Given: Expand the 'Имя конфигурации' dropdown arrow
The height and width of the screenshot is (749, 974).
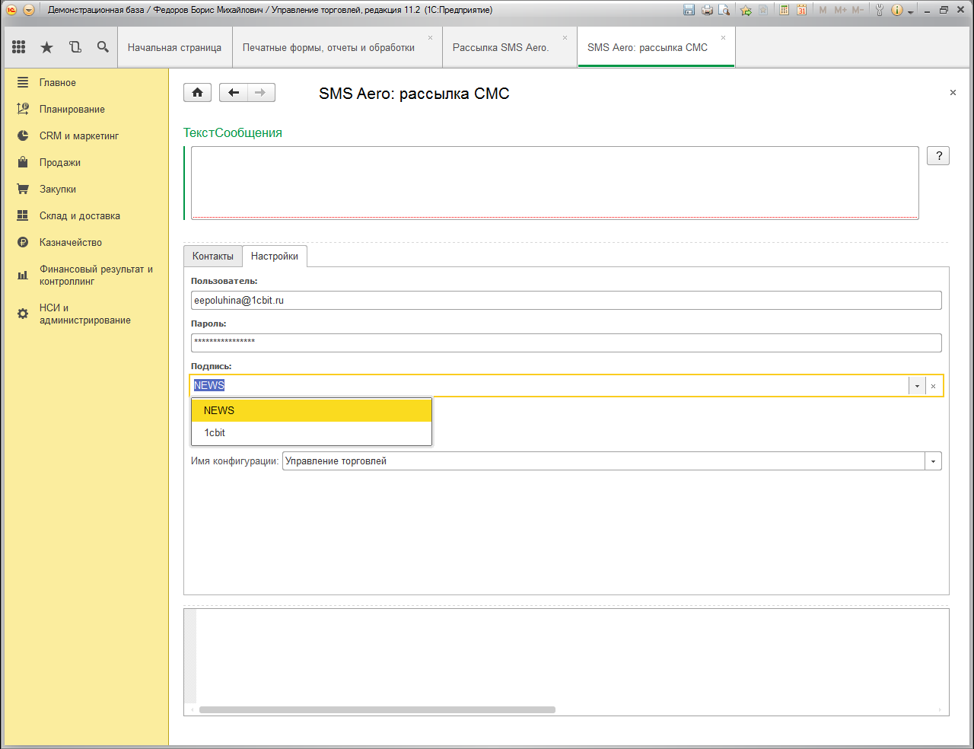Looking at the screenshot, I should click(x=934, y=461).
